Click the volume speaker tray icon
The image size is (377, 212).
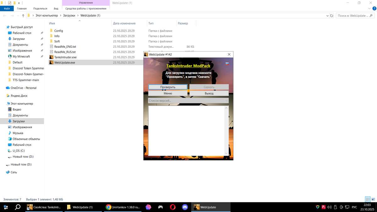tap(329, 207)
